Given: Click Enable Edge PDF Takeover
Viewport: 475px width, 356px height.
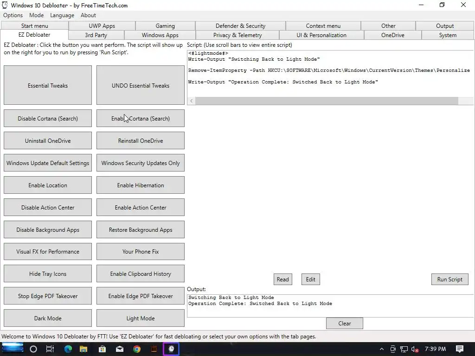Looking at the screenshot, I should point(141,296).
